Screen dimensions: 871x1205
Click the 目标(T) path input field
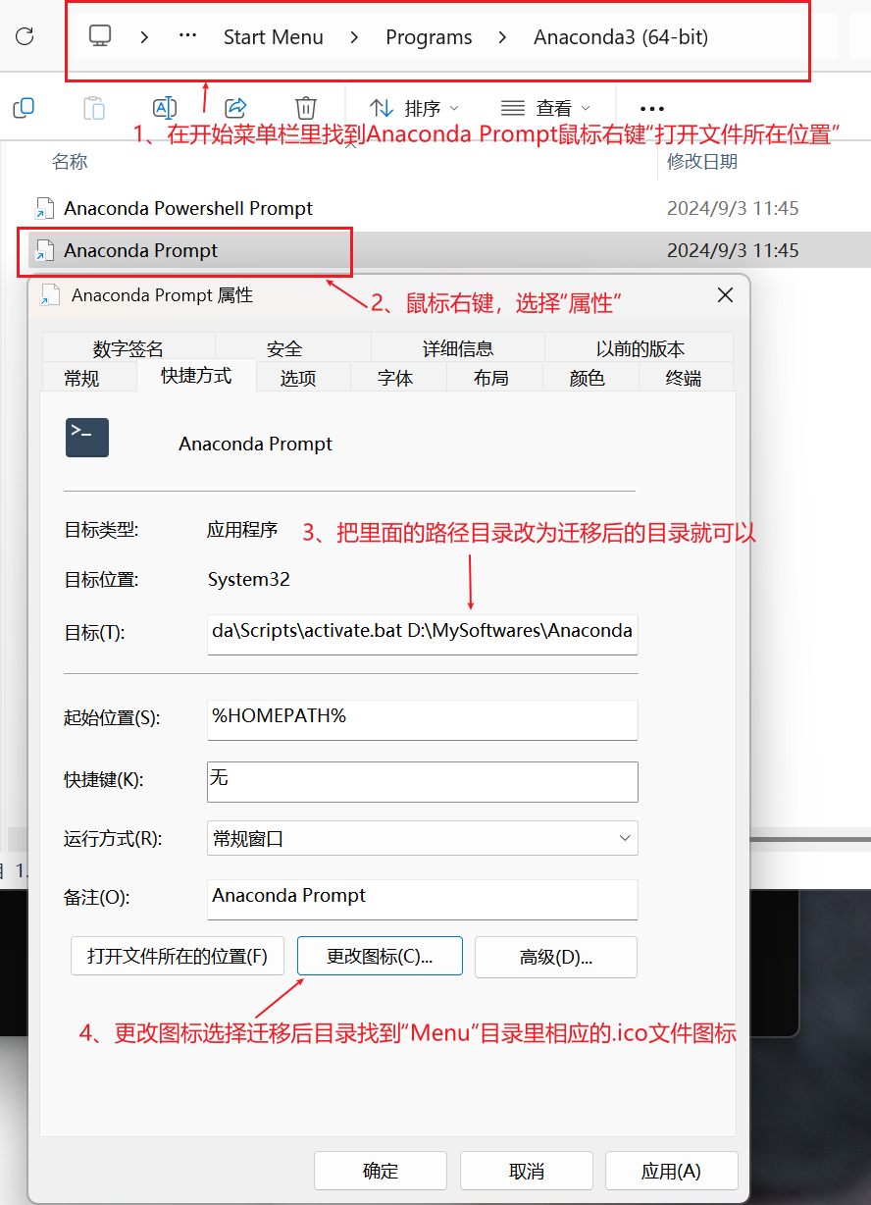click(x=423, y=633)
